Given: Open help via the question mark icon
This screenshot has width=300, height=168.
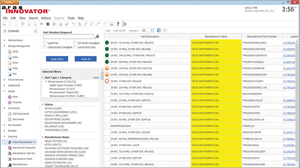Looking at the screenshot, I should click(x=118, y=24).
